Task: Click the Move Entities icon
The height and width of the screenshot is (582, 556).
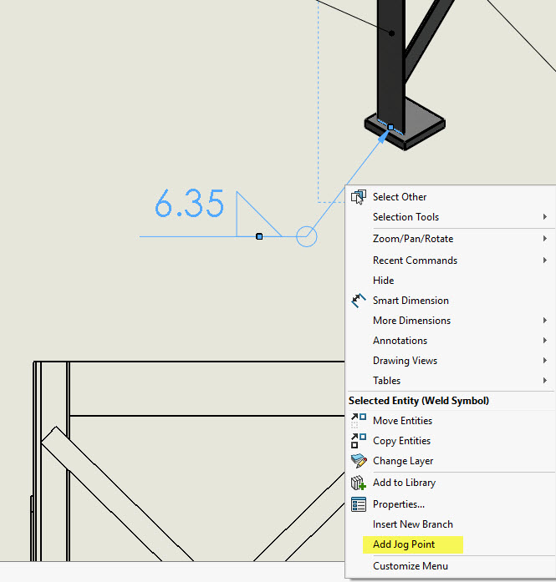Action: (x=359, y=421)
